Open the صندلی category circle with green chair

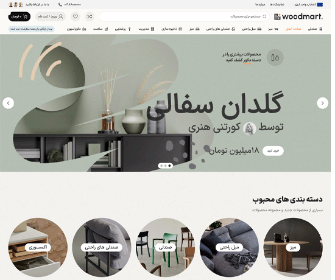[165, 247]
